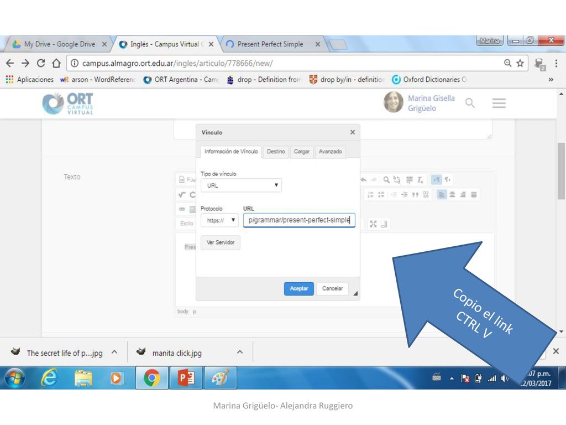Select the Información de Vínculo tab
This screenshot has width=566, height=425.
click(231, 152)
